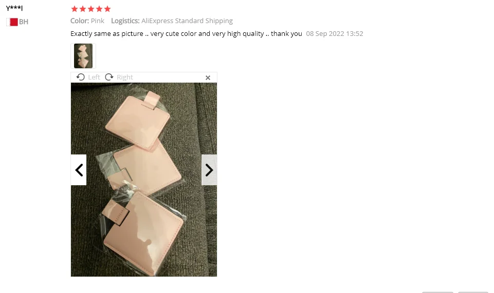Click the rotate right arrow icon

[x=109, y=77]
